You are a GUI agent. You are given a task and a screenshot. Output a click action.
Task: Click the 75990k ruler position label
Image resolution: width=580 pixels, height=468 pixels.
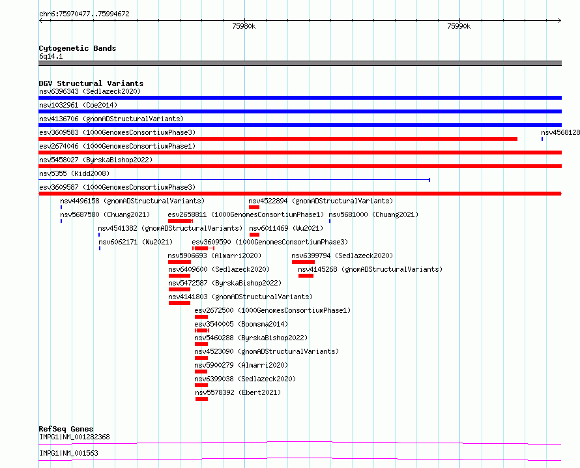459,26
